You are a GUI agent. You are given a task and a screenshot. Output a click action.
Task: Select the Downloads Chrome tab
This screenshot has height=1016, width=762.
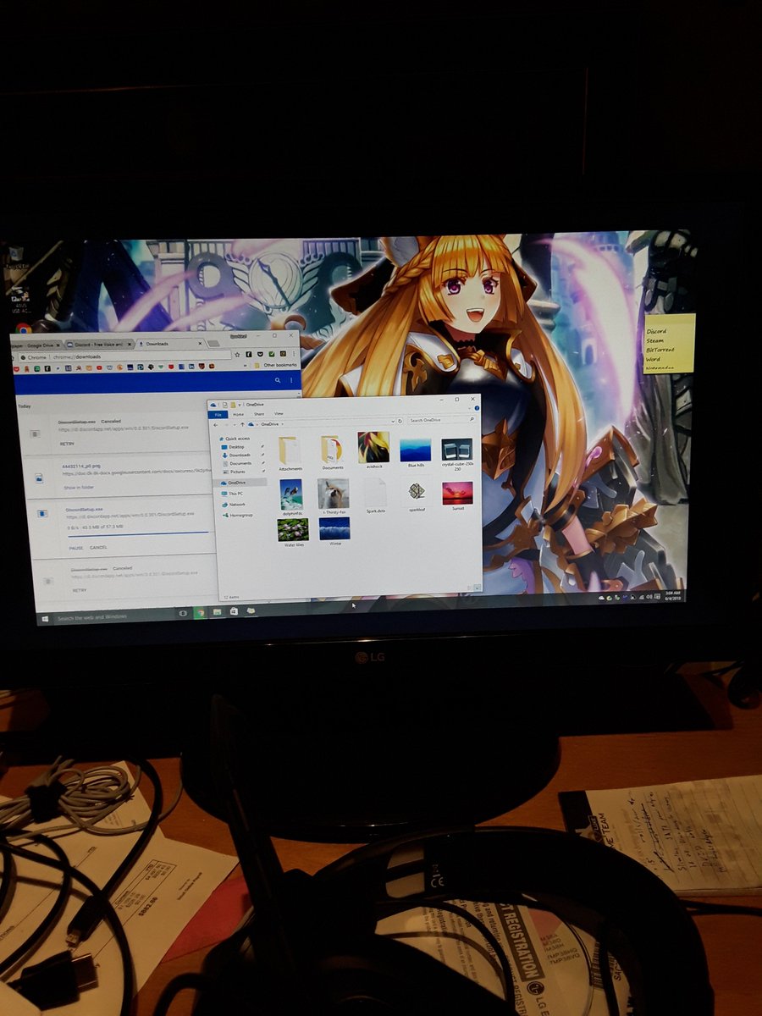168,343
